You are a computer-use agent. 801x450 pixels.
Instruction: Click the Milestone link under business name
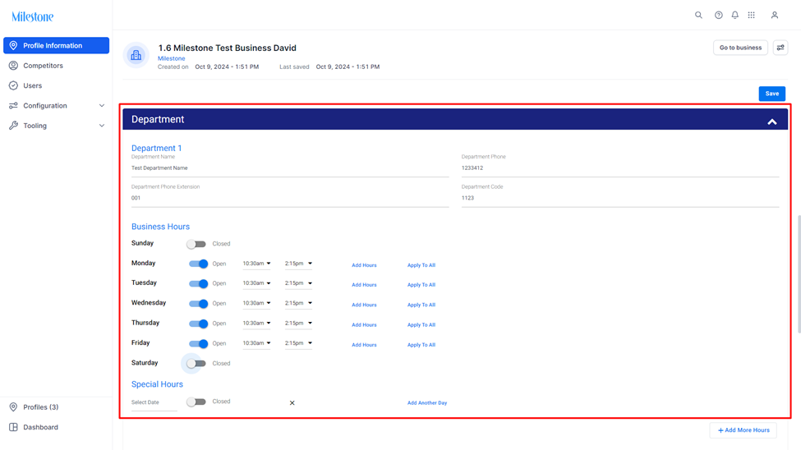coord(171,59)
